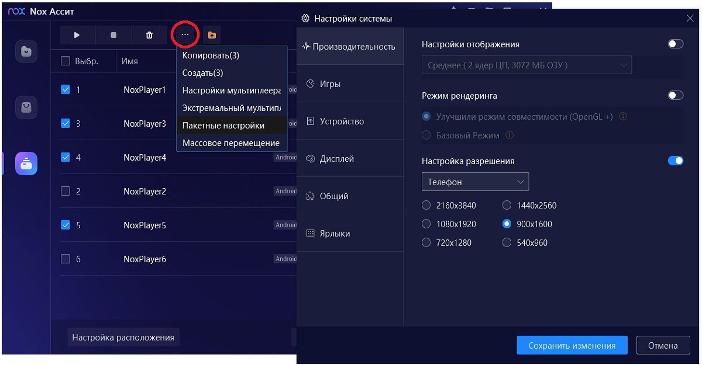
Task: Click the orange add-folder icon in toolbar
Action: coord(212,35)
